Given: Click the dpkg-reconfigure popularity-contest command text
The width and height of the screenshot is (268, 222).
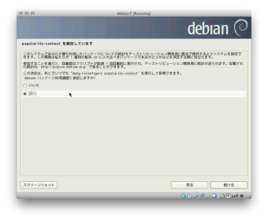Looking at the screenshot, I should (105, 73).
